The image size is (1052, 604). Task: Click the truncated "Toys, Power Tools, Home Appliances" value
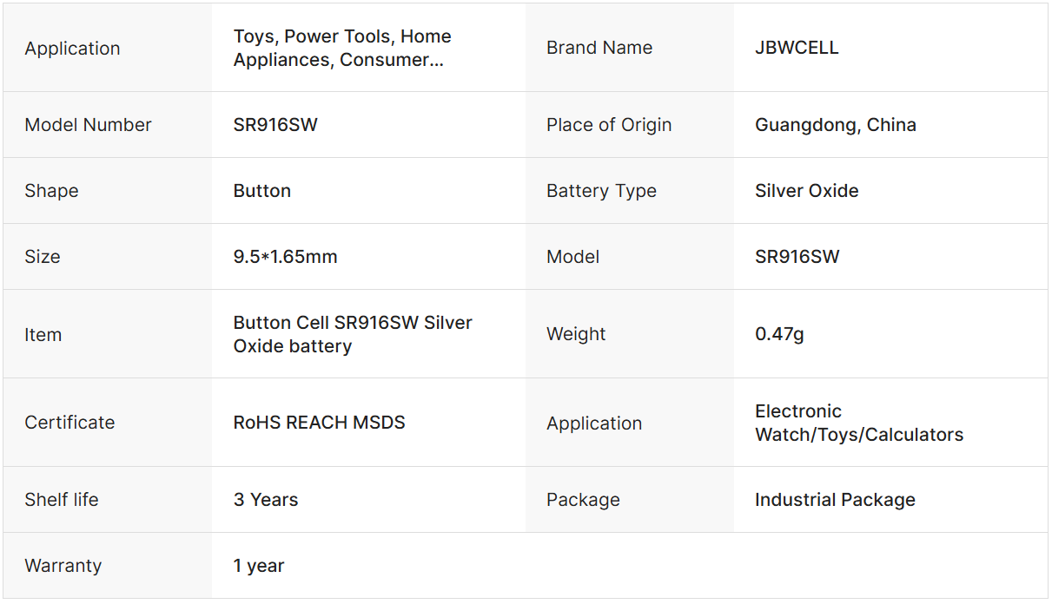point(342,48)
